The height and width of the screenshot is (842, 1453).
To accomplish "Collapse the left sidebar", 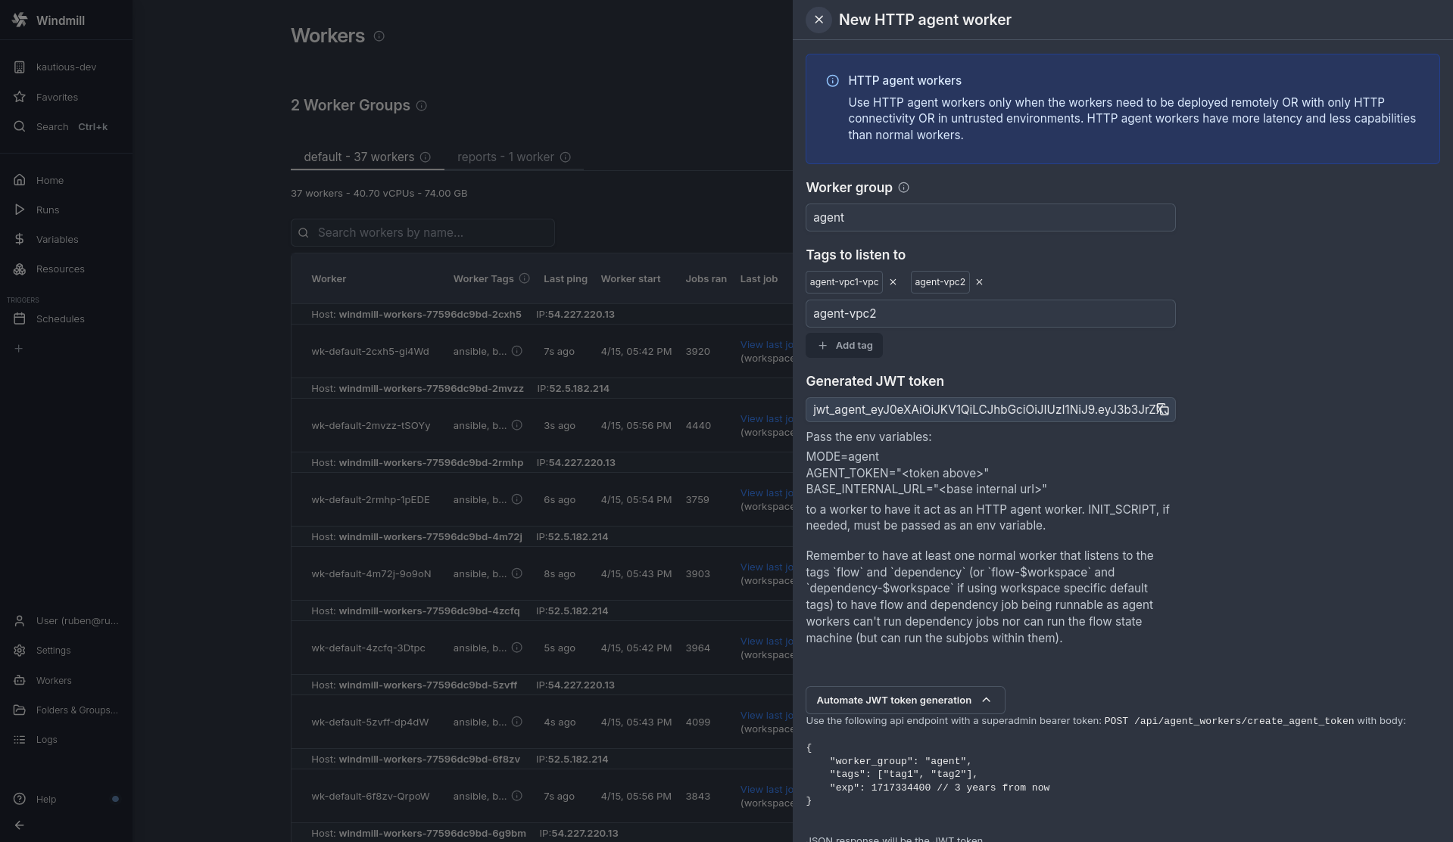I will click(x=18, y=825).
